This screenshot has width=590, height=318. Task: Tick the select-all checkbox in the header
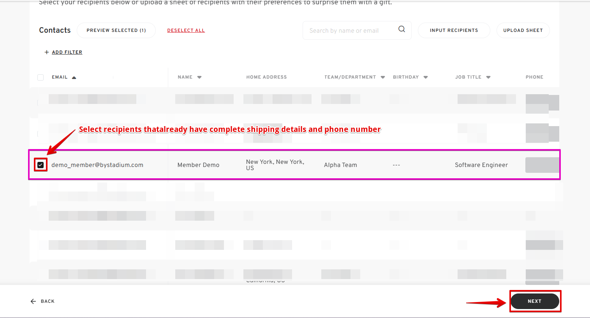tap(41, 77)
